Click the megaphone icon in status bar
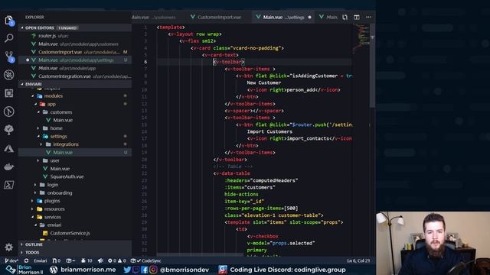This screenshot has width=490, height=275. coord(100,260)
